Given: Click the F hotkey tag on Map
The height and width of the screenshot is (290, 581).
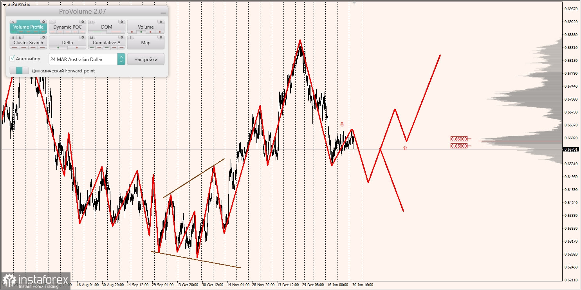Looking at the screenshot, I should tap(131, 38).
